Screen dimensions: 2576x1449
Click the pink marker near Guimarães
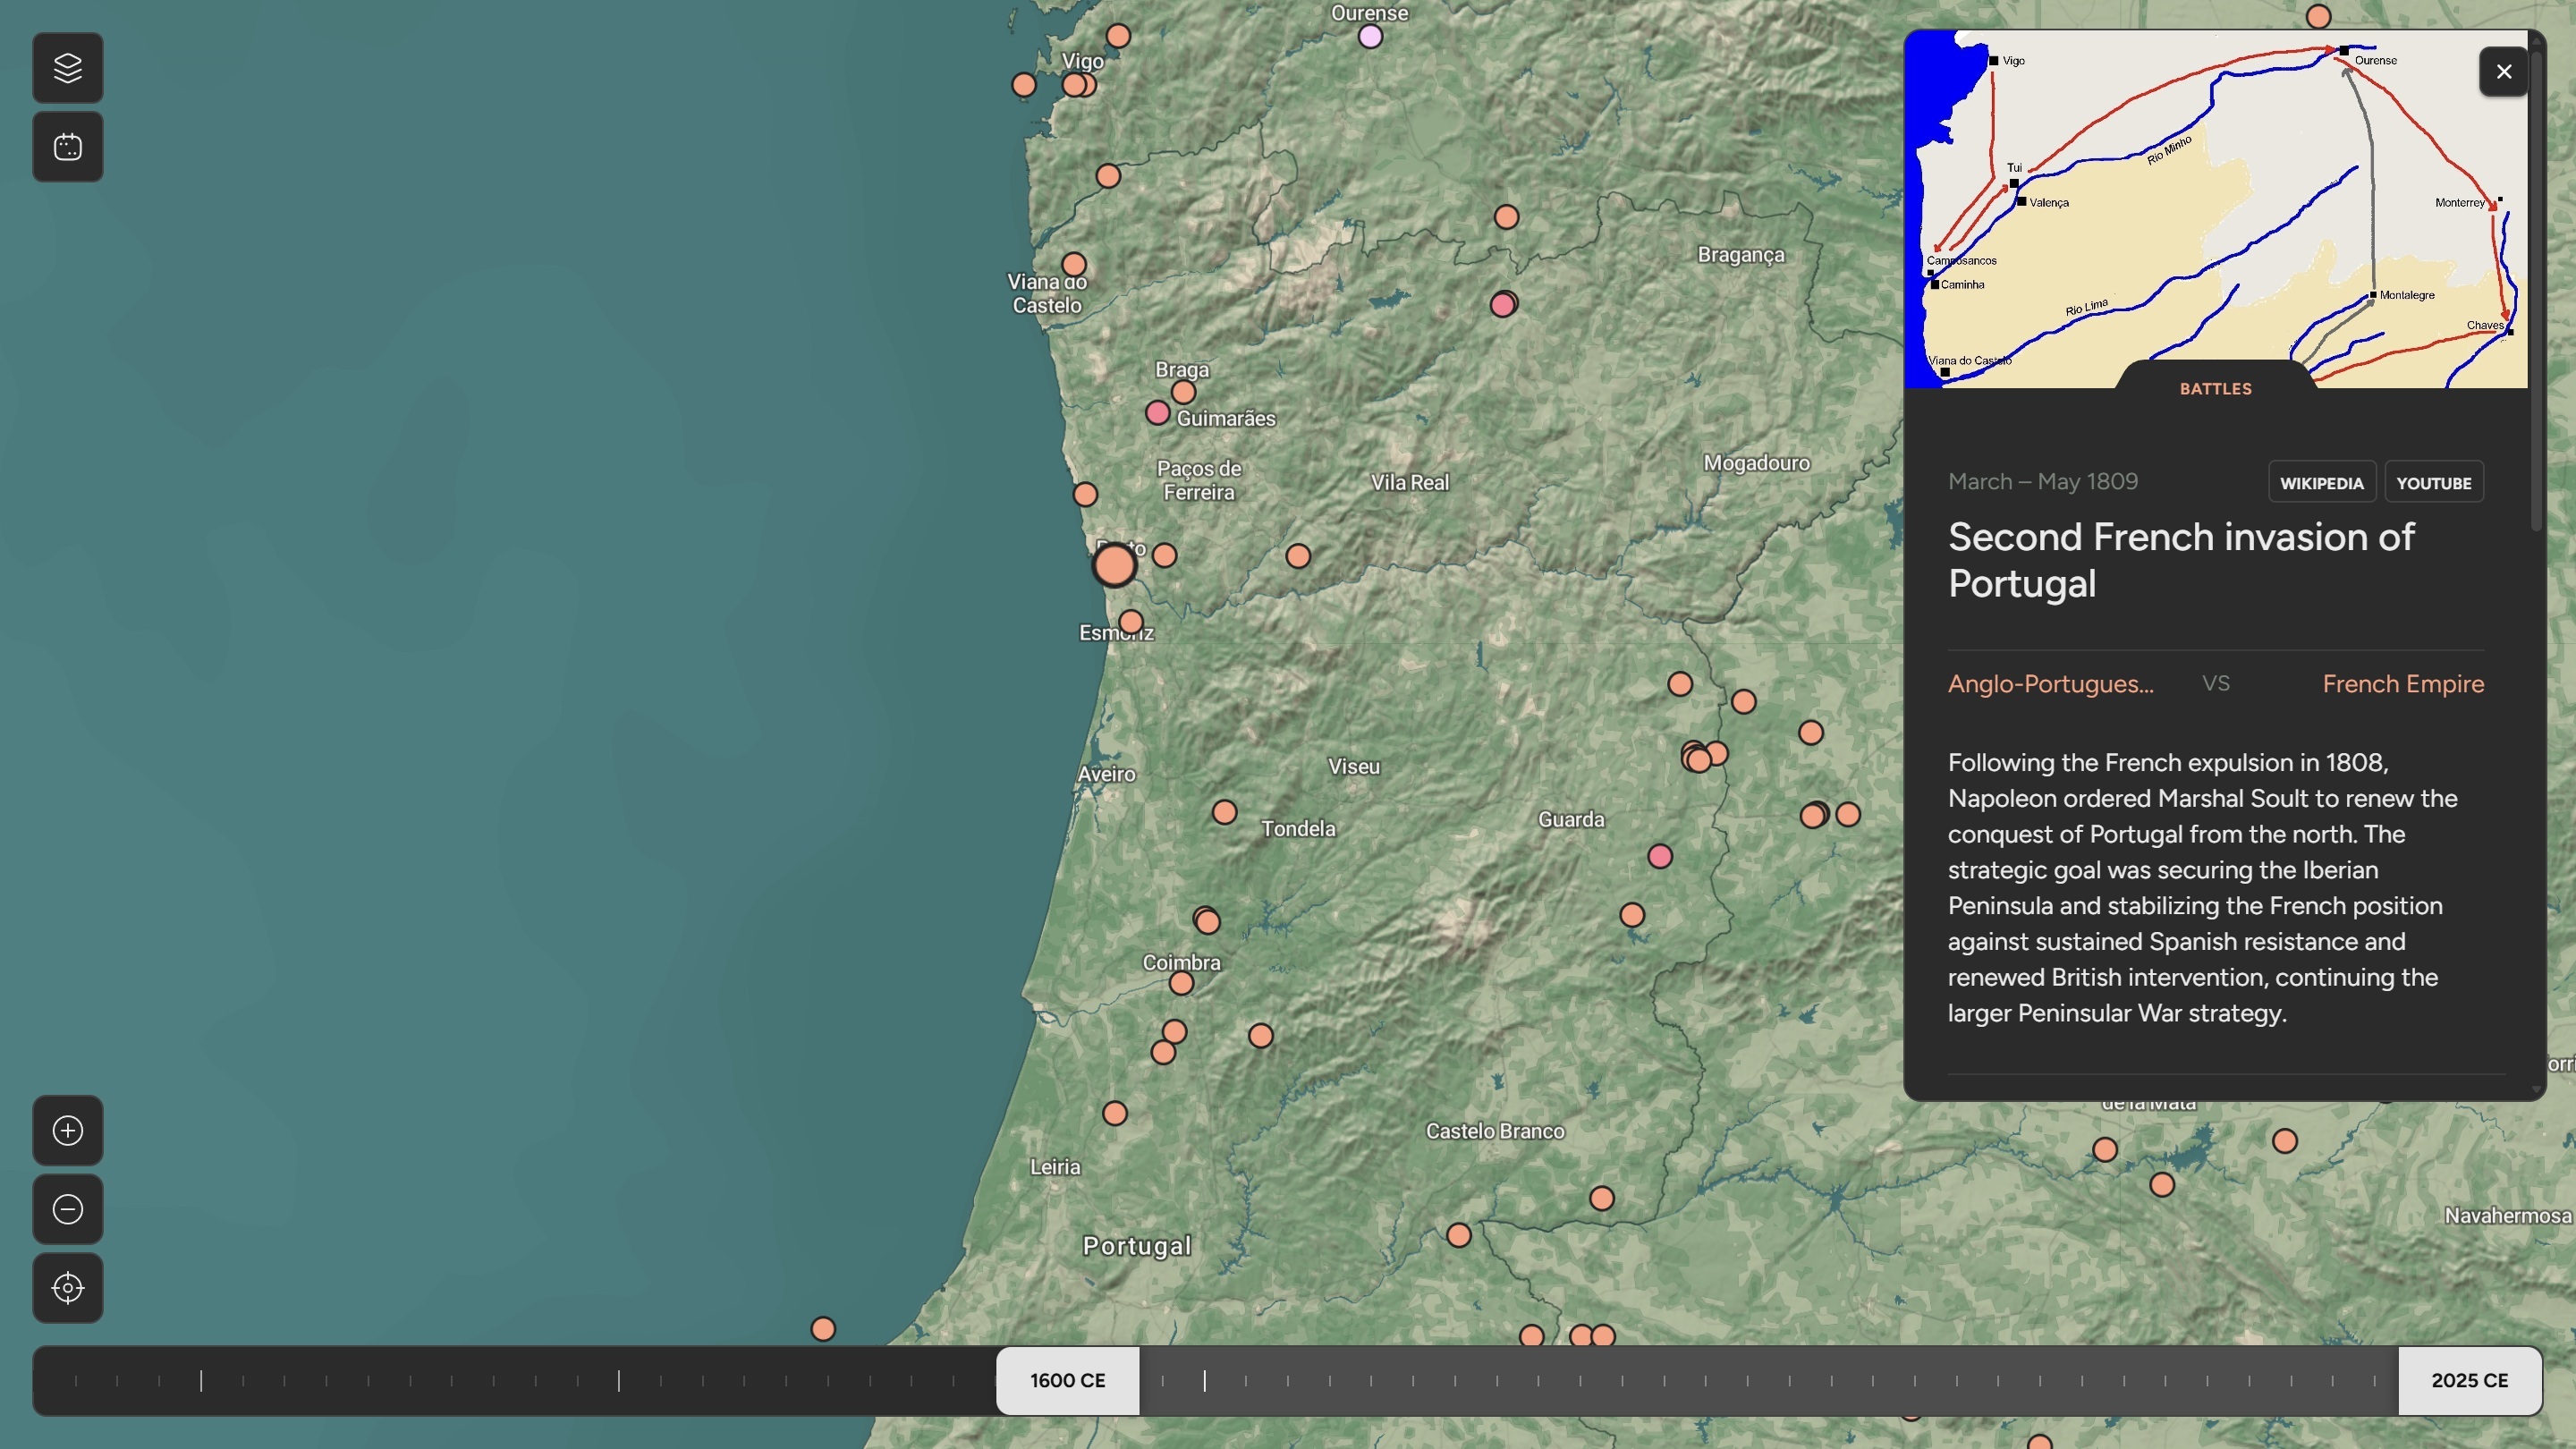pos(1157,413)
